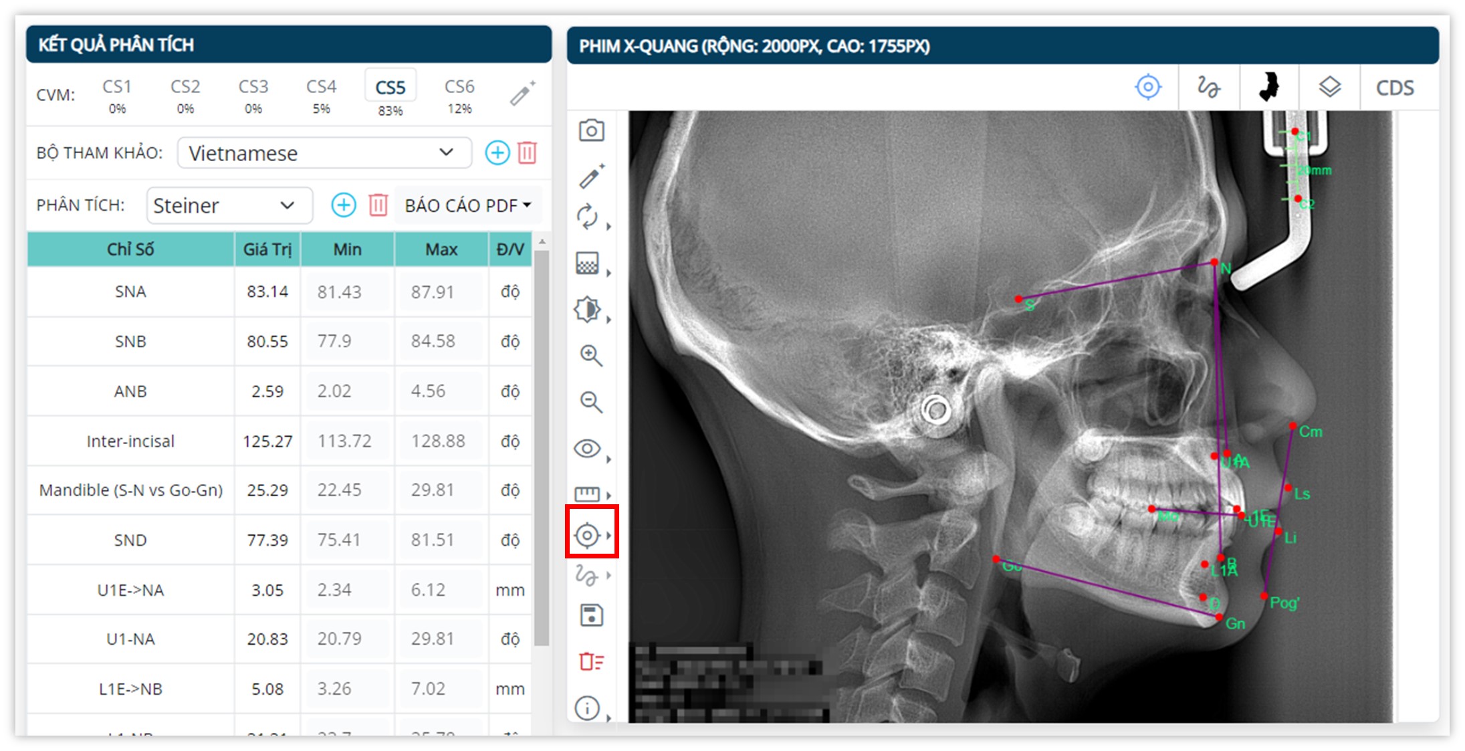Viewport: 1465px width, 751px height.
Task: Expand the ruler tool submenu arrow
Action: point(608,495)
